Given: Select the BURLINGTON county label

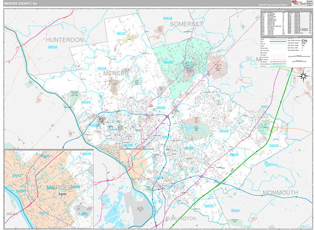Looking at the screenshot, I should pyautogui.click(x=180, y=217).
